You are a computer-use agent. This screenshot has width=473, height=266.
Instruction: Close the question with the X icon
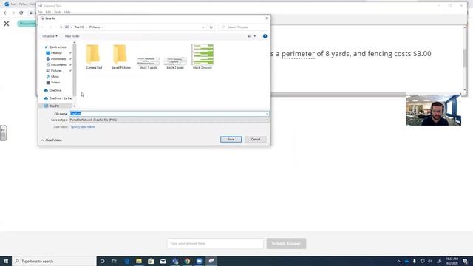(7, 24)
